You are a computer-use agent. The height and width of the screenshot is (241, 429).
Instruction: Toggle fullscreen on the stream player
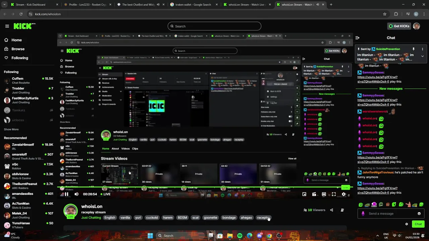coord(334,194)
